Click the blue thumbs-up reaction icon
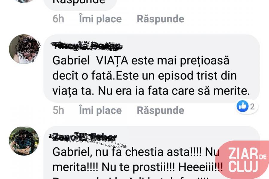This screenshot has width=269, height=179. point(242,107)
